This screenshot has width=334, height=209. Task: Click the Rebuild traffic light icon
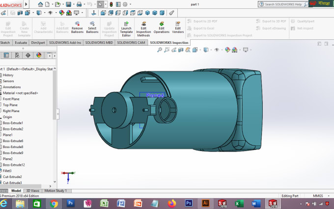tap(111, 4)
